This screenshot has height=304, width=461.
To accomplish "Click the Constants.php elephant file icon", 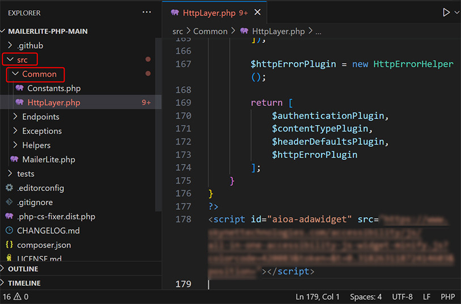I will (x=20, y=88).
